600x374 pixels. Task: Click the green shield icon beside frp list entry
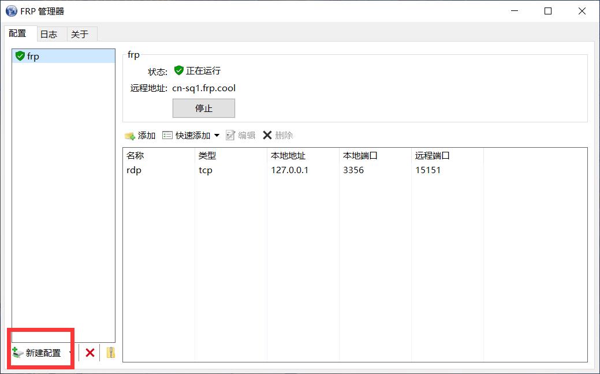tap(20, 56)
